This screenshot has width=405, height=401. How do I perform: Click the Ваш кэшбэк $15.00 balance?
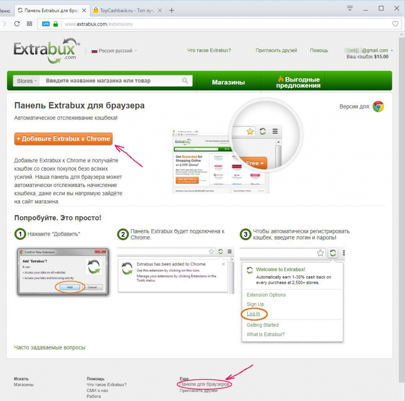pos(367,57)
